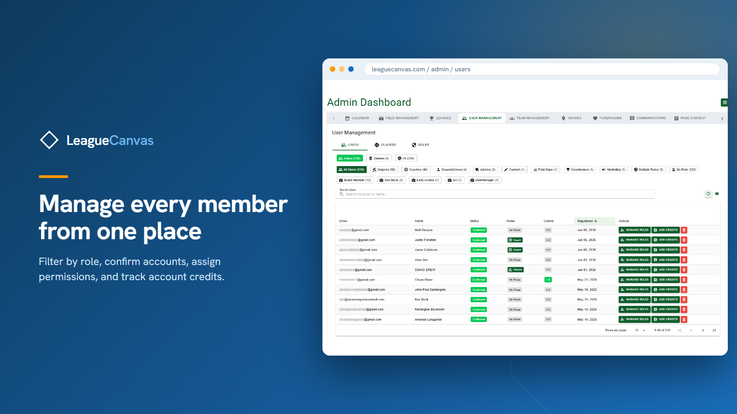737x414 pixels.
Task: Delete user Jason Callaham with trash icon
Action: click(x=684, y=250)
